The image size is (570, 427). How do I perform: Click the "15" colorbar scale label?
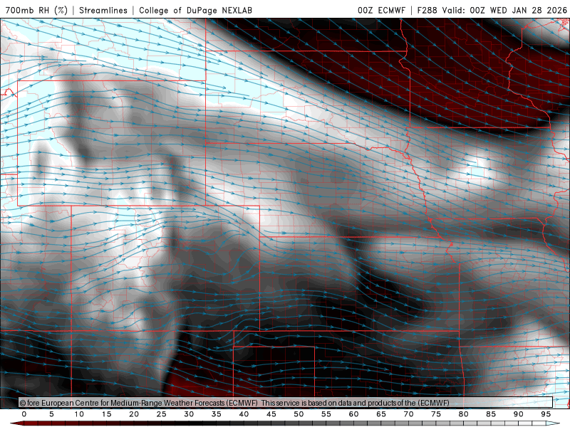pos(106,414)
